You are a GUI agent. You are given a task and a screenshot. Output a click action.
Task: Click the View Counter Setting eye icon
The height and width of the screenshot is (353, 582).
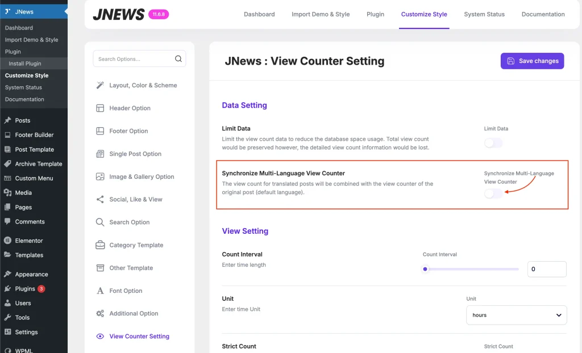tap(100, 336)
